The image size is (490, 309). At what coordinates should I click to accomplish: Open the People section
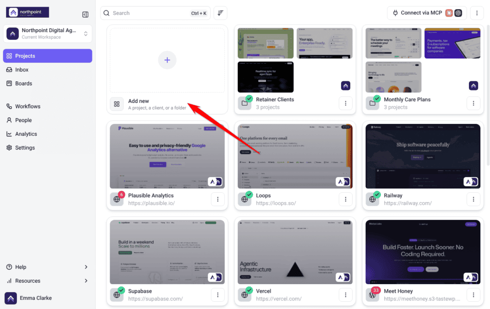[47, 120]
